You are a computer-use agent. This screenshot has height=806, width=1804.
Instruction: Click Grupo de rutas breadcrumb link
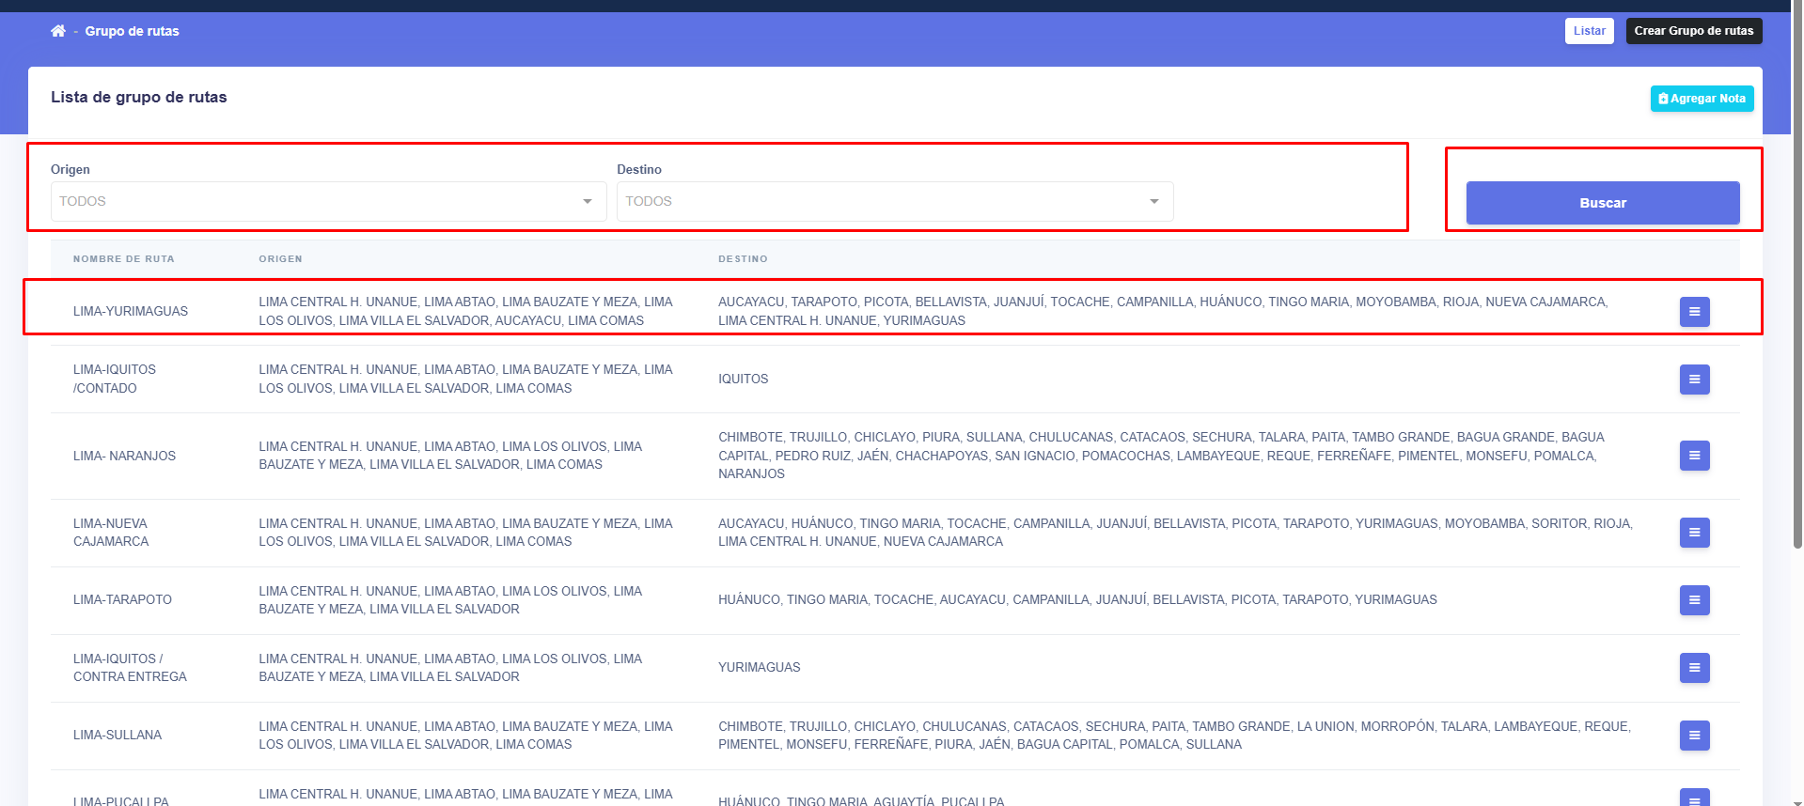tap(132, 31)
